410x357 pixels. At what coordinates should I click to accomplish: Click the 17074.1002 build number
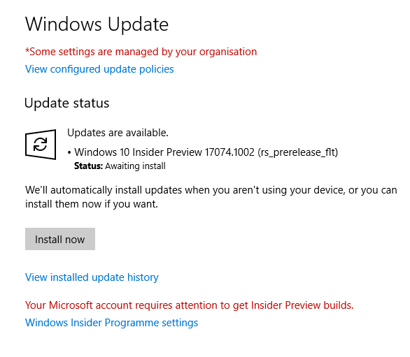229,152
